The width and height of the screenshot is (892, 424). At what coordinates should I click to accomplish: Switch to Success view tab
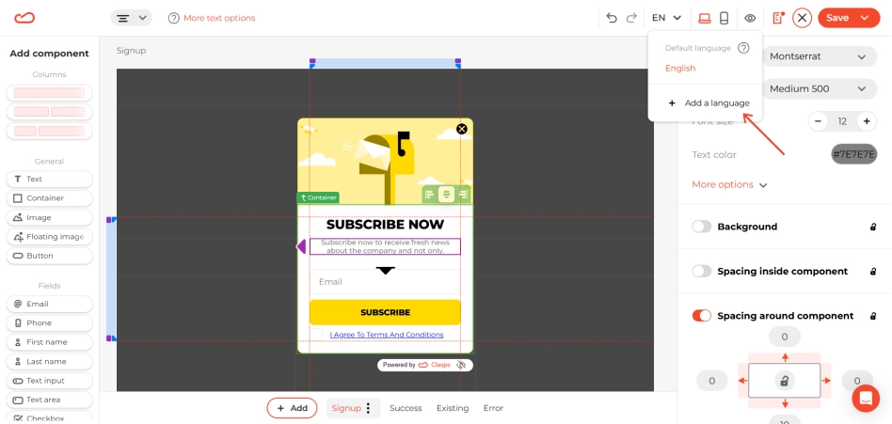[x=406, y=408]
